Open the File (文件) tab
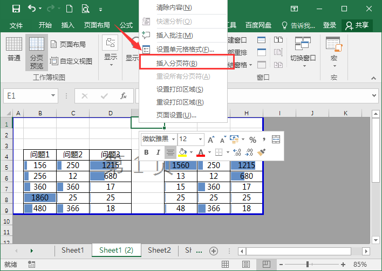 coord(16,25)
